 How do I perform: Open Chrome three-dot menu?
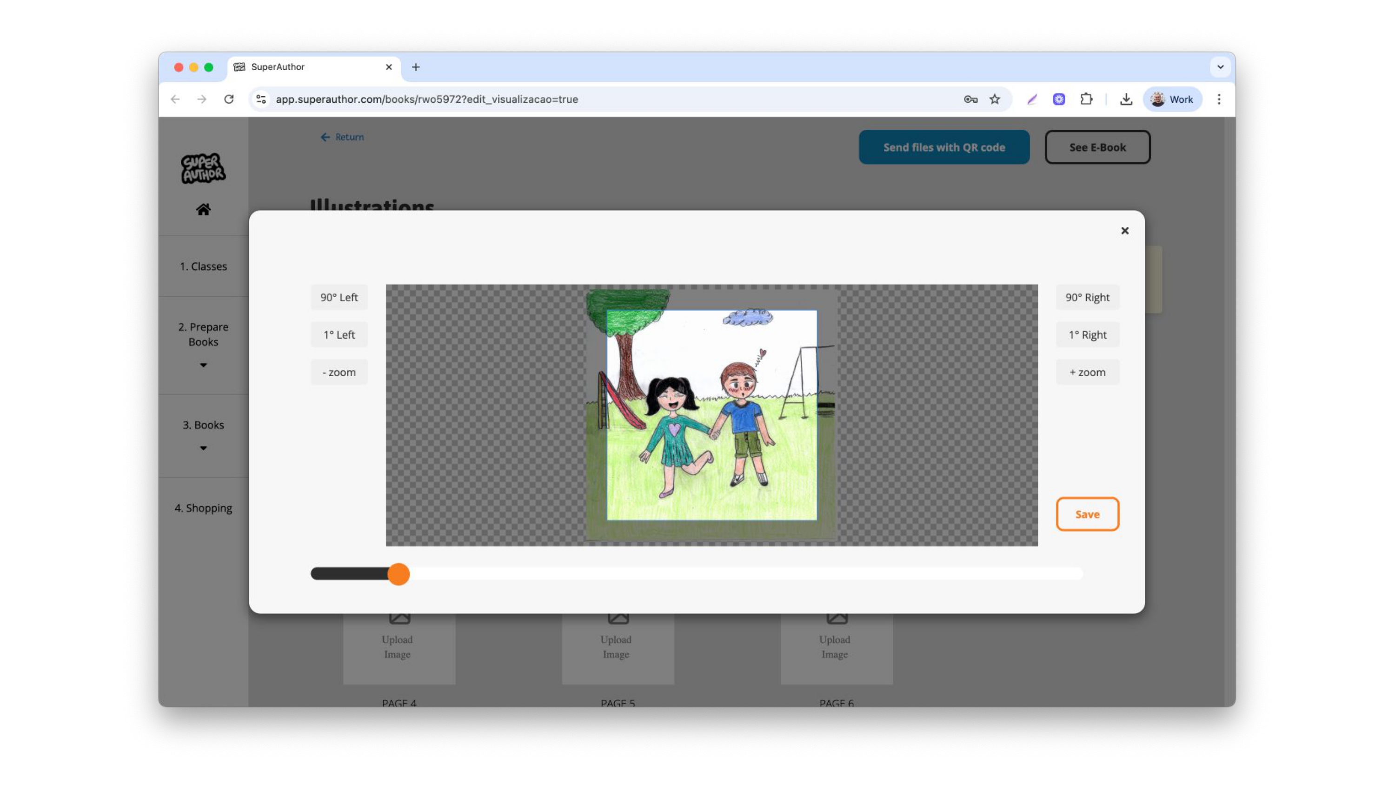tap(1219, 99)
